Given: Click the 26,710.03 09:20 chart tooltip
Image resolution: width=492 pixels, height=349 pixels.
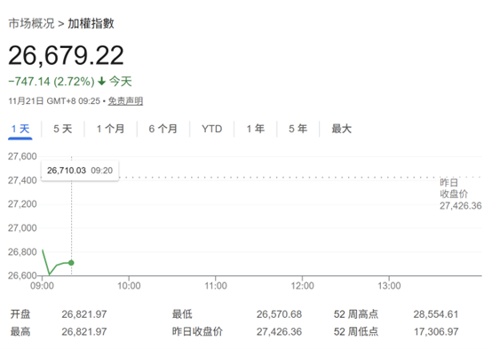Looking at the screenshot, I should (80, 171).
